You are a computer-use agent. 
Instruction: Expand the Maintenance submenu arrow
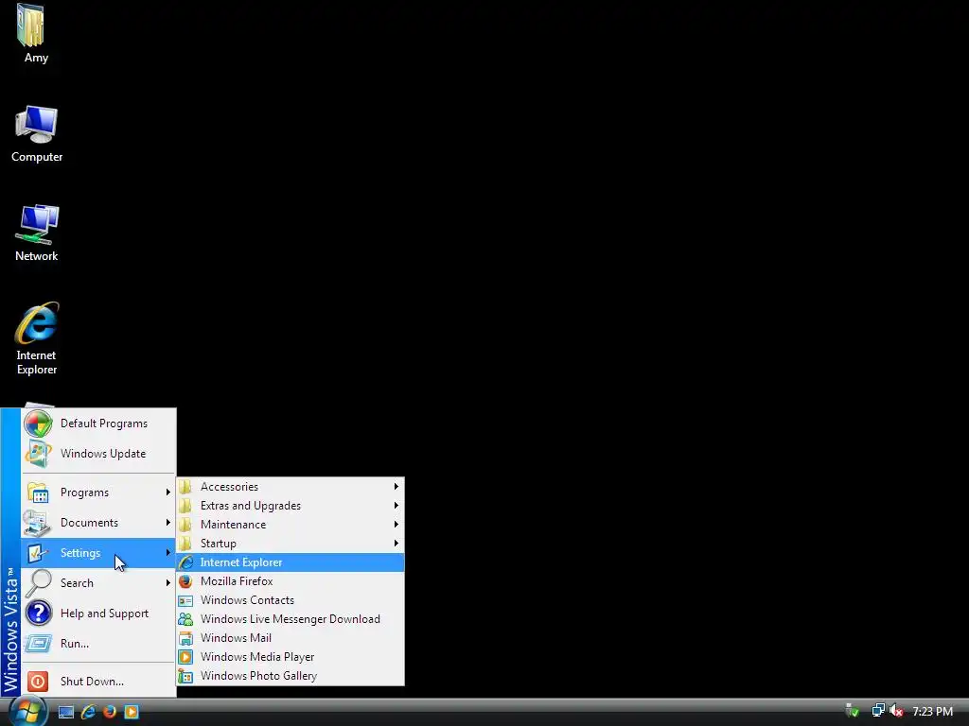coord(396,525)
